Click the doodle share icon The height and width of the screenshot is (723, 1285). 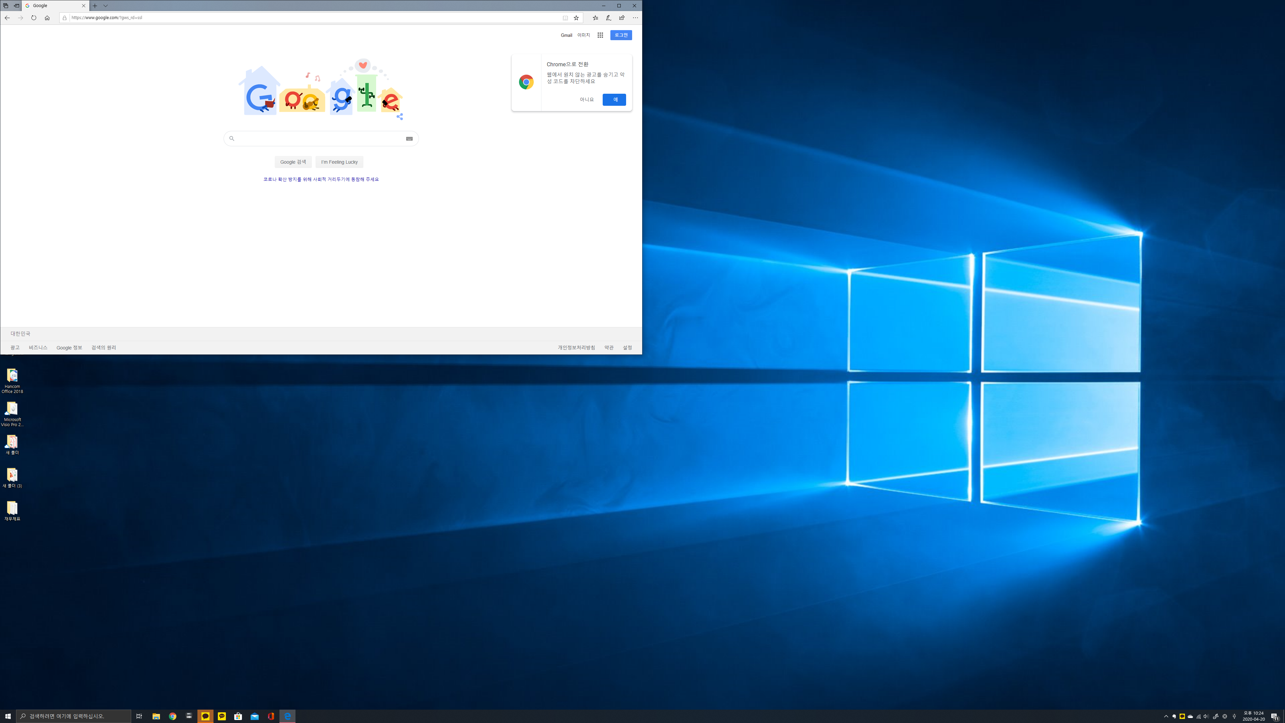pos(400,117)
